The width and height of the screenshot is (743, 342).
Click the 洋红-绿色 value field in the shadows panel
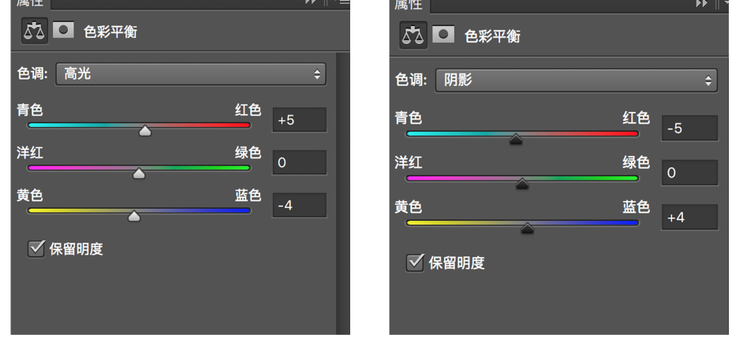[x=690, y=173]
